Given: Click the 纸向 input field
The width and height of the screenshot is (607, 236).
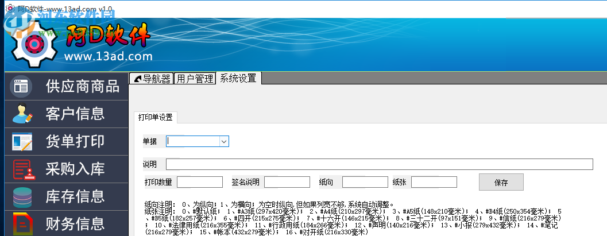Looking at the screenshot, I should coord(365,182).
